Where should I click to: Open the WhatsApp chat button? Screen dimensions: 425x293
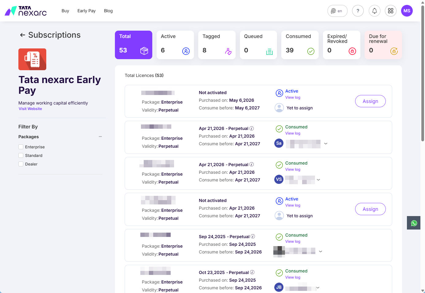414,223
